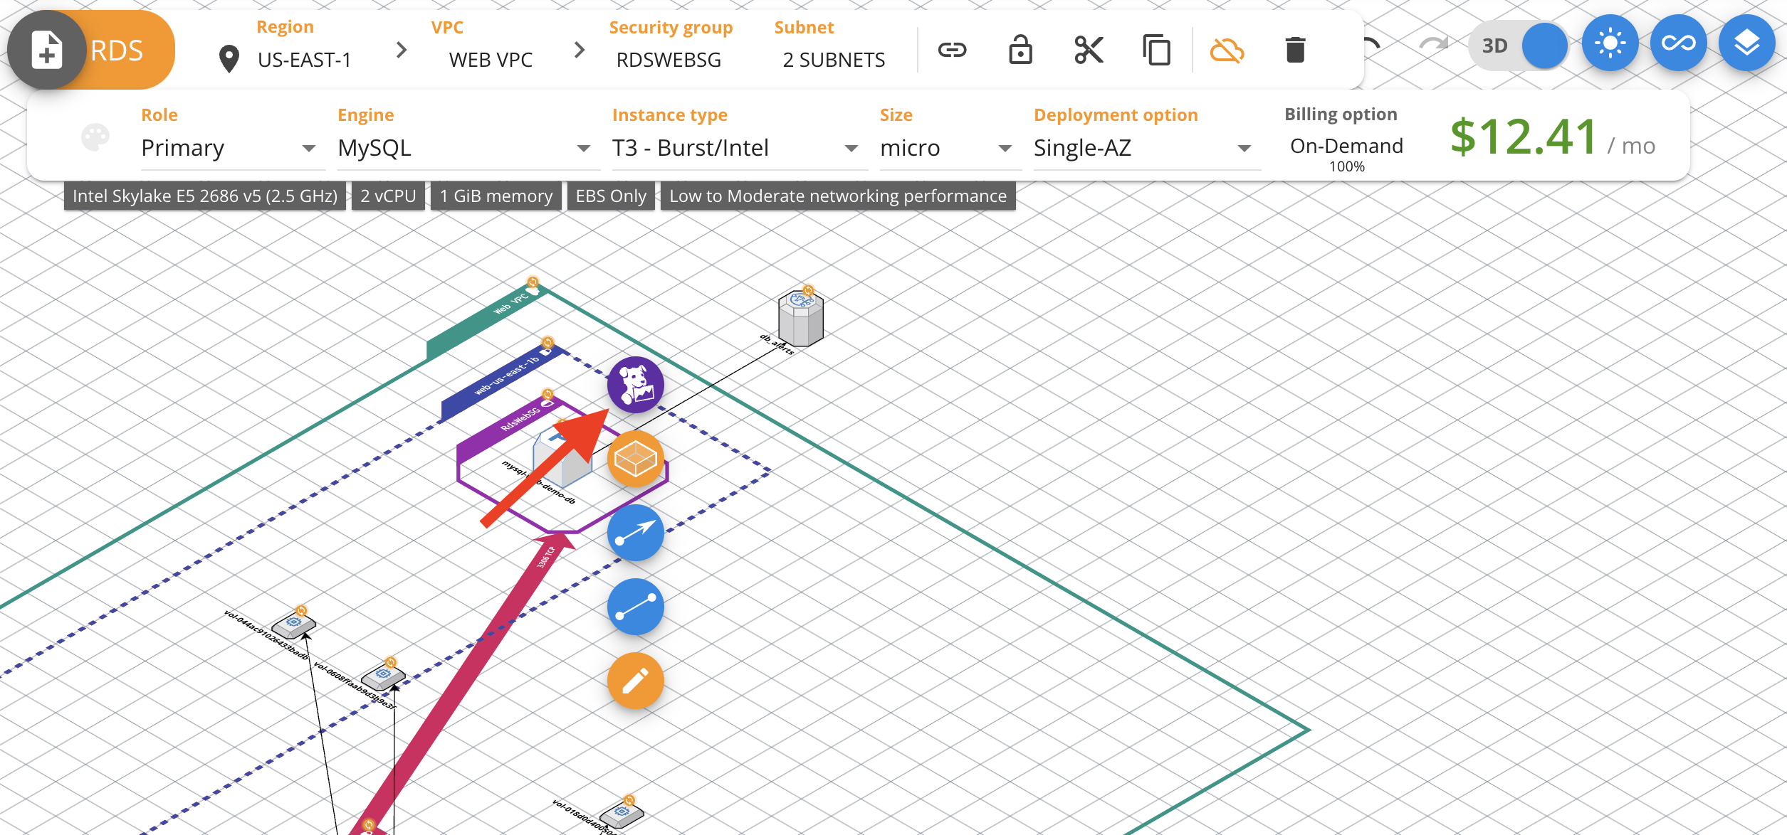Open the Role dropdown showing Primary
This screenshot has width=1787, height=835.
pyautogui.click(x=232, y=148)
